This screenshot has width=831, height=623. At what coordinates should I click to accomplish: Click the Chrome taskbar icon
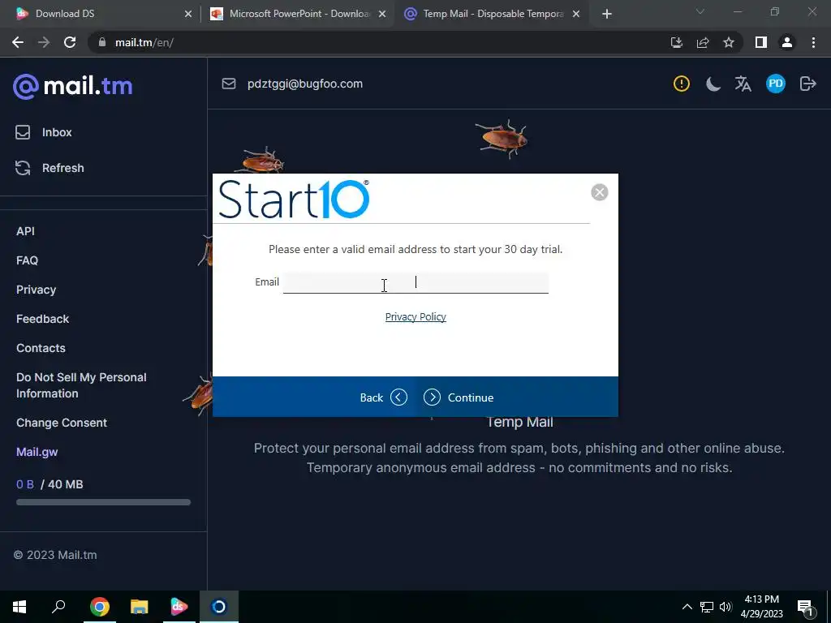[100, 607]
